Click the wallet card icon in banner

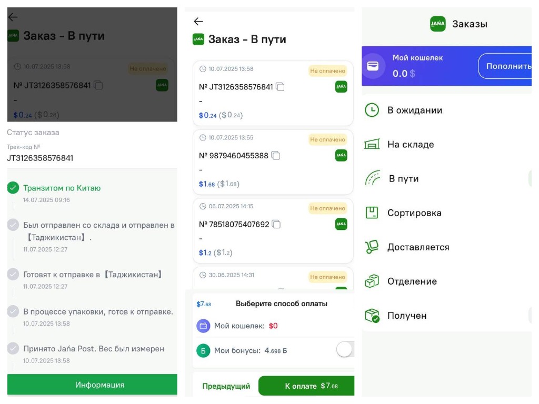(373, 66)
